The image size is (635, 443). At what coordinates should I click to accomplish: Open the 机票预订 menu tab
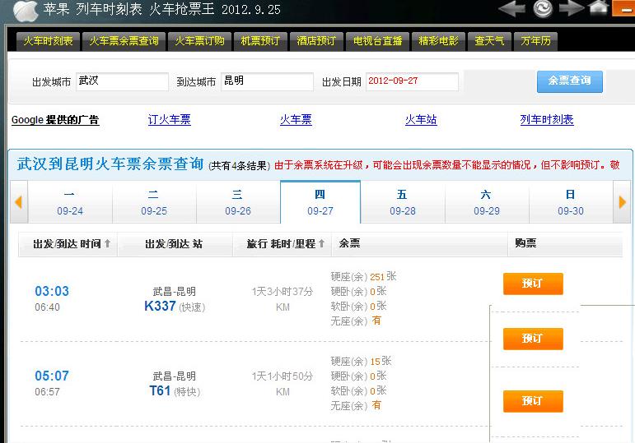tap(260, 41)
